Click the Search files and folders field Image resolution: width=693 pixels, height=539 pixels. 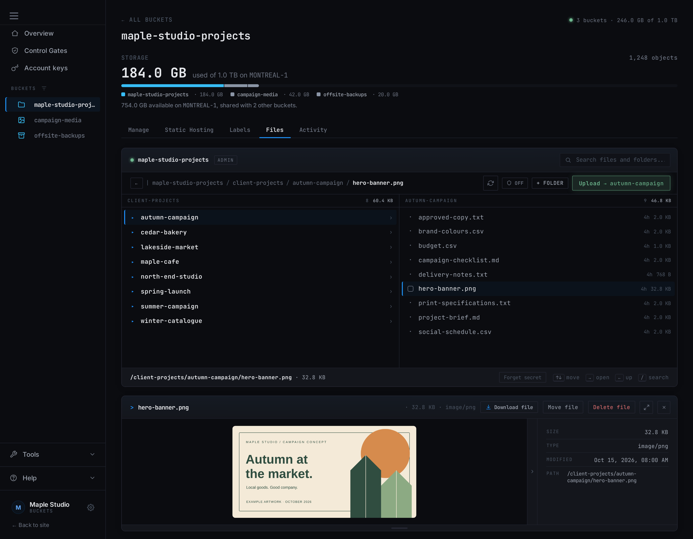pos(615,160)
